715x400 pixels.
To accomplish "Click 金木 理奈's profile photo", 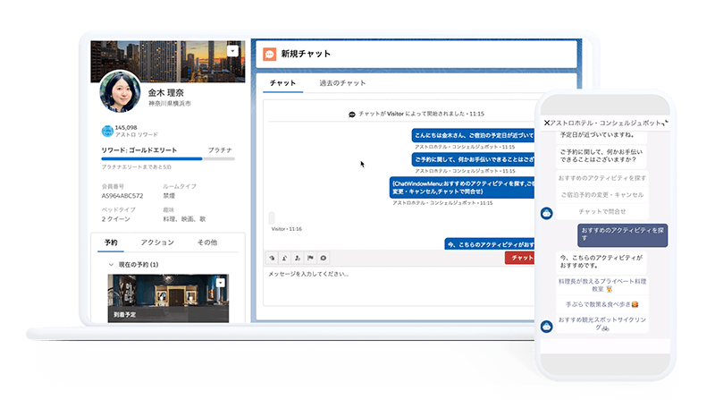I will [119, 91].
